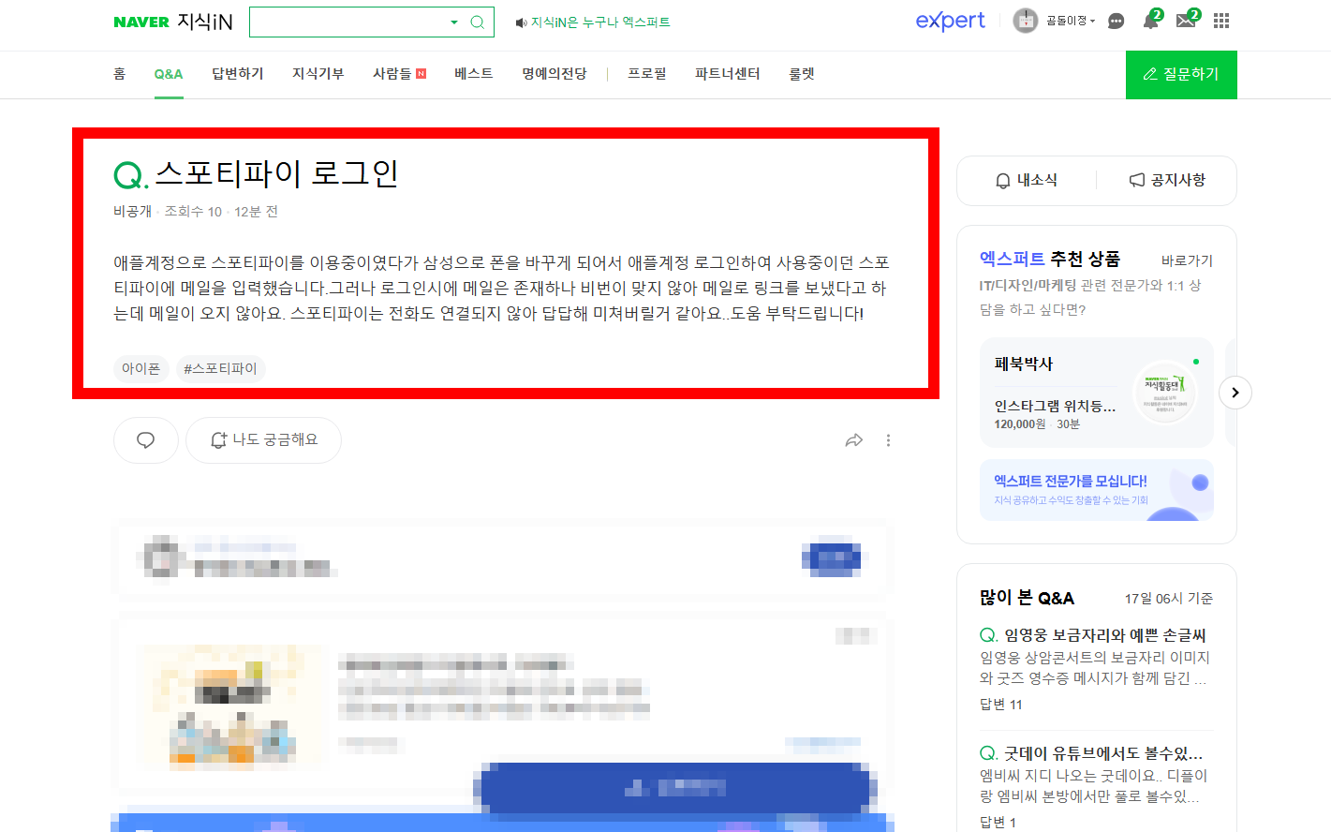The image size is (1331, 832).
Task: Open 공지사항 with the megaphone icon
Action: (x=1167, y=180)
